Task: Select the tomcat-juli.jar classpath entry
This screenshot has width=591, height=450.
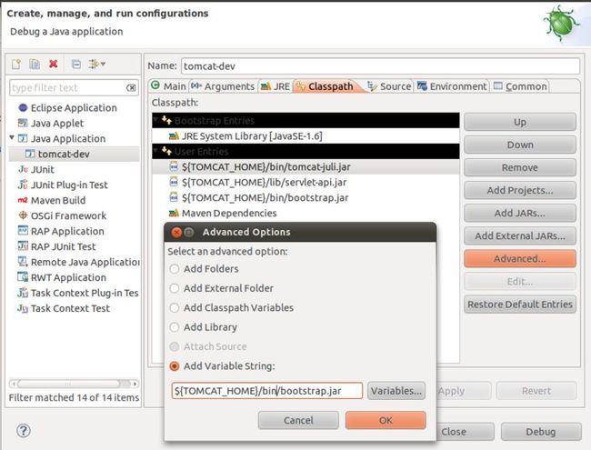Action: point(306,167)
